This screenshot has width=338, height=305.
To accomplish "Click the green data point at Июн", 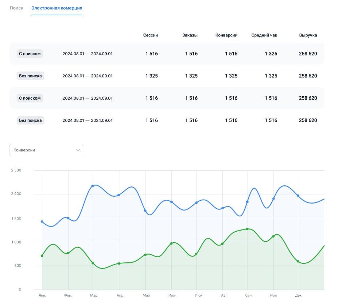I will coord(172,243).
